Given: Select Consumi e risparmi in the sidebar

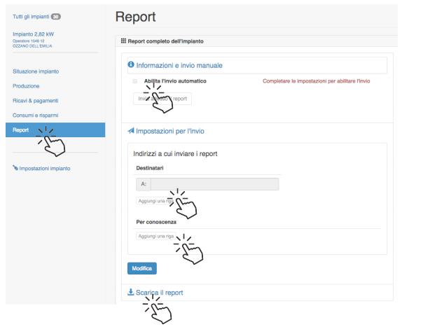Looking at the screenshot, I should [x=37, y=115].
